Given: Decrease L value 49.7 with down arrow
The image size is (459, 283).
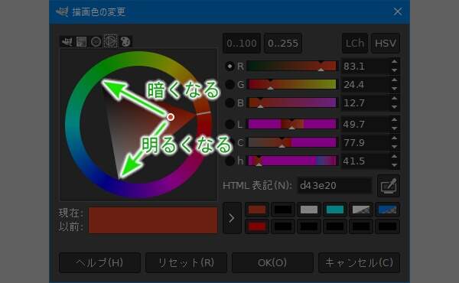Looking at the screenshot, I should click(x=394, y=128).
